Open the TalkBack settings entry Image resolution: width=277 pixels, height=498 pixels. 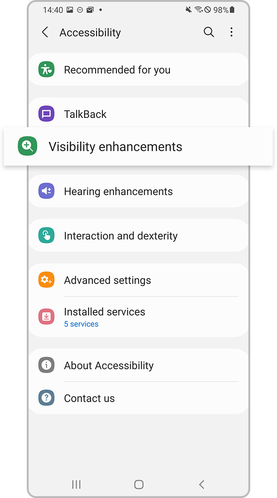85,114
